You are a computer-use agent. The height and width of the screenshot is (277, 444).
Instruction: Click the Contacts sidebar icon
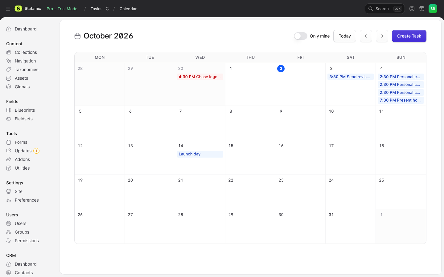coord(9,273)
